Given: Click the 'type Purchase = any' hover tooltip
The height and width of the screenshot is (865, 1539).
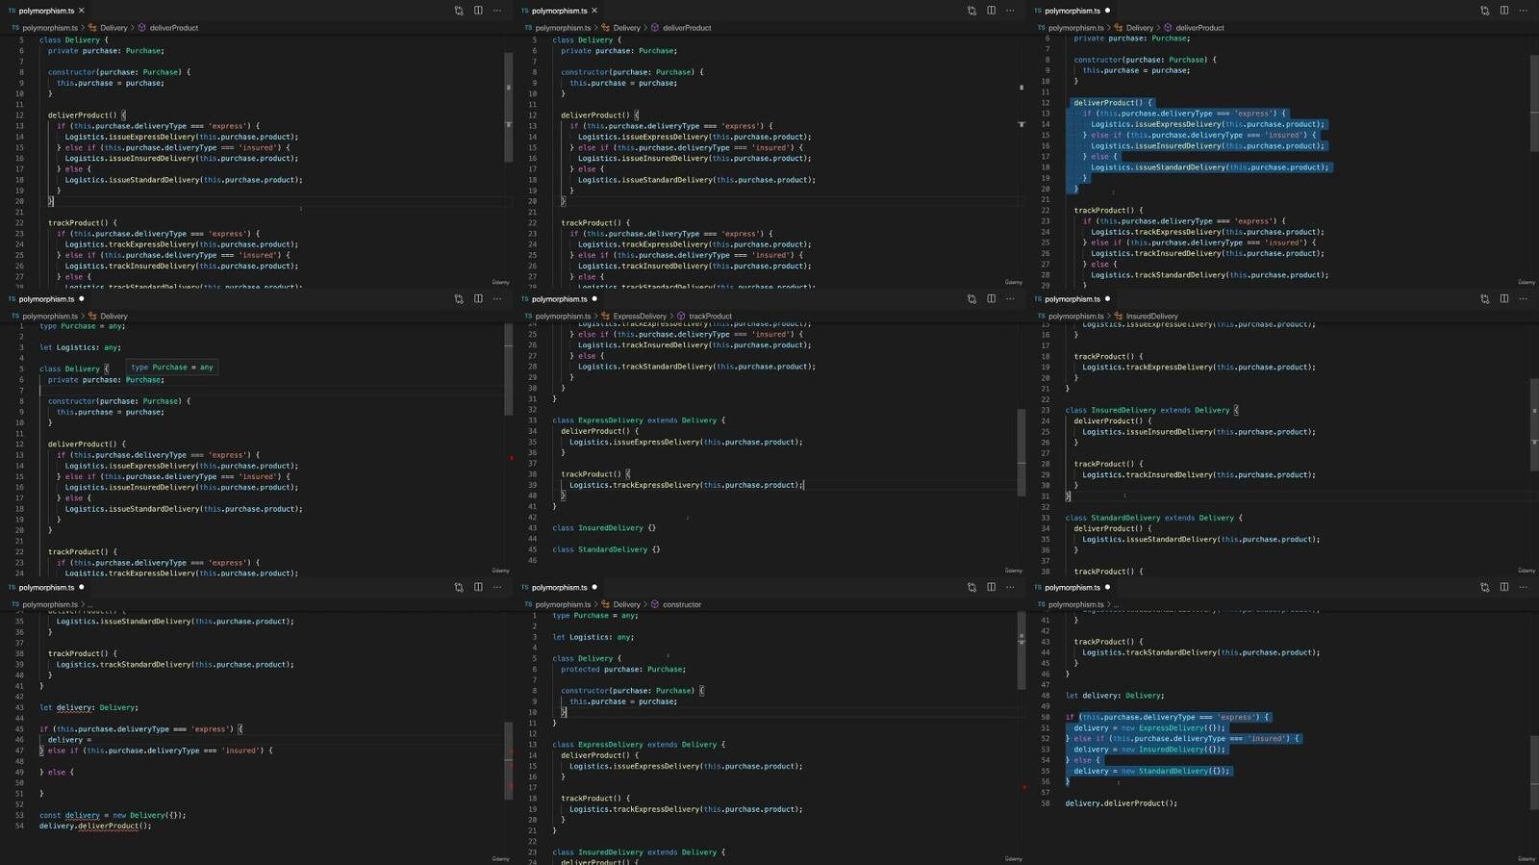Looking at the screenshot, I should coord(172,368).
